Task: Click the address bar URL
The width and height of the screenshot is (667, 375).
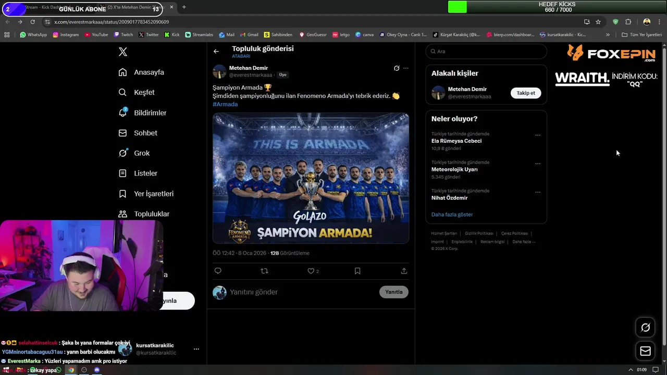Action: point(112,22)
